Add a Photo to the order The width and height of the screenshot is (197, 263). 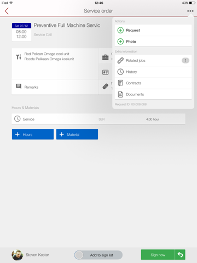click(x=153, y=42)
